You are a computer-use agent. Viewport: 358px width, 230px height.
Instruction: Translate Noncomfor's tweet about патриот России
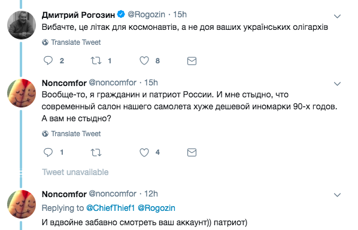point(71,134)
